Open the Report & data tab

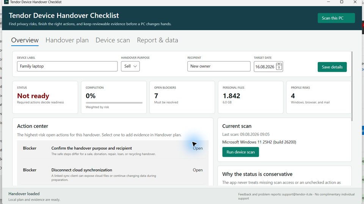point(157,40)
